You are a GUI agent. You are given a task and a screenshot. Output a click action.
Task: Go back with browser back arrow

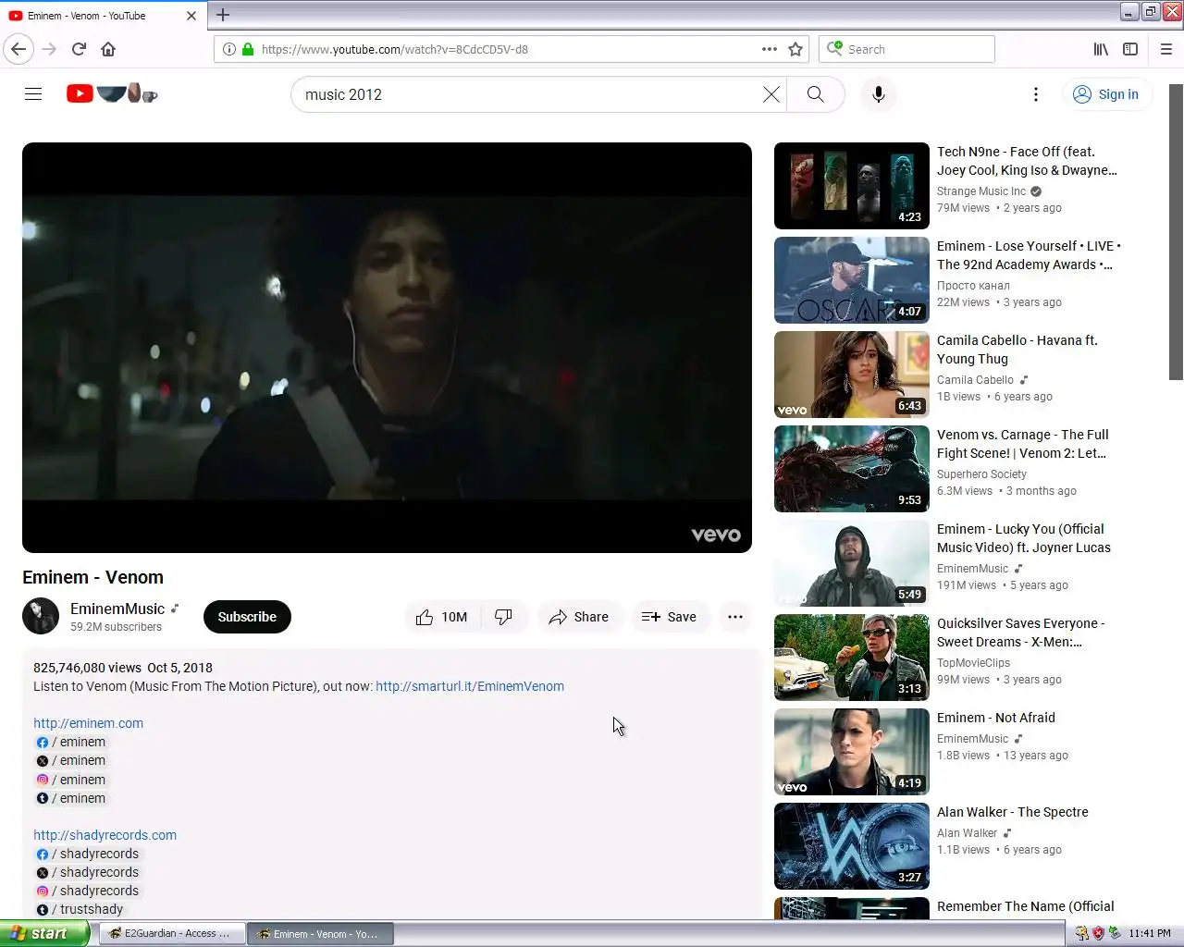click(18, 49)
